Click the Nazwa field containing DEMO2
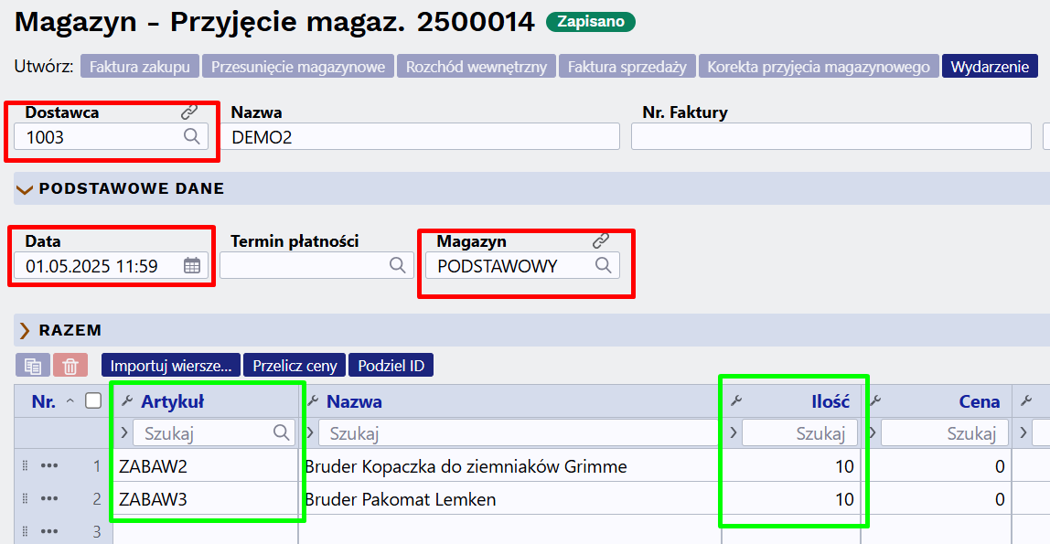This screenshot has width=1050, height=544. [420, 136]
